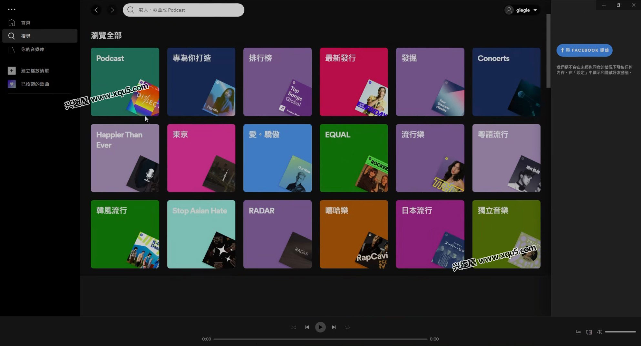The height and width of the screenshot is (346, 641).
Task: Open the 專為你打造 category tile
Action: (x=201, y=82)
